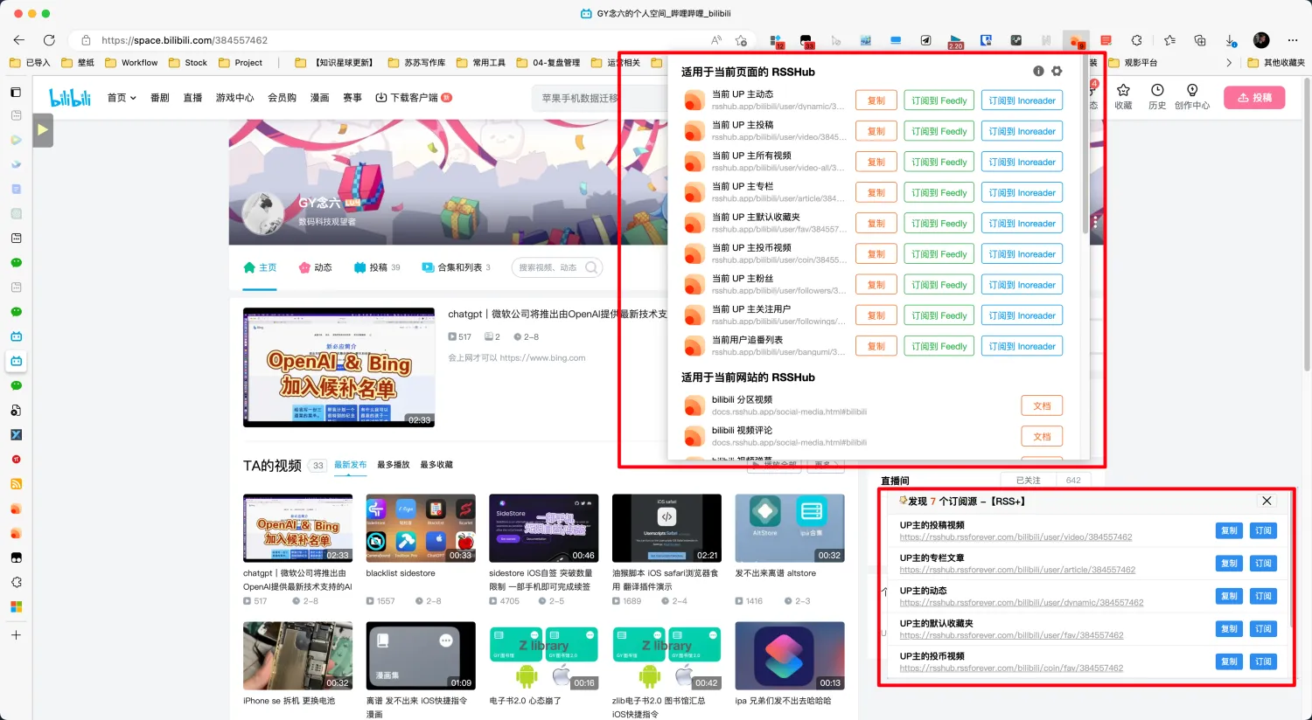Open the Workflow bookmarks folder
The width and height of the screenshot is (1312, 720).
point(131,63)
